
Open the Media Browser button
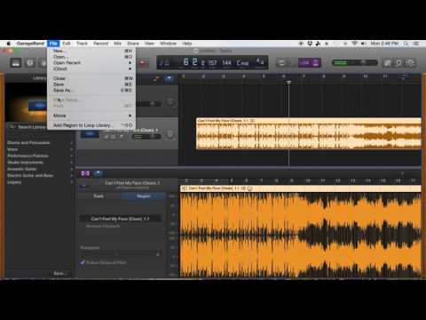pos(411,63)
